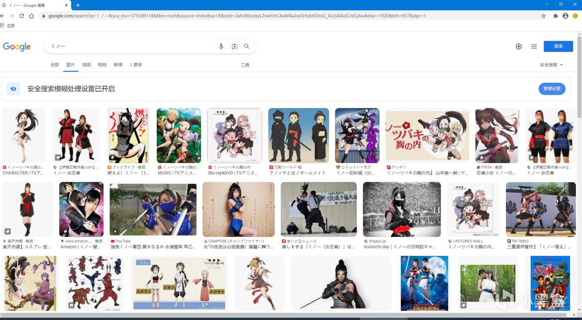Viewport: 582px width, 320px height.
Task: Reload the page with refresh icon
Action: (22, 16)
